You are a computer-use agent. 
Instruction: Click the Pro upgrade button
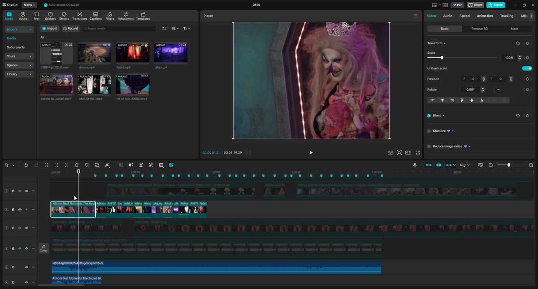(458, 5)
